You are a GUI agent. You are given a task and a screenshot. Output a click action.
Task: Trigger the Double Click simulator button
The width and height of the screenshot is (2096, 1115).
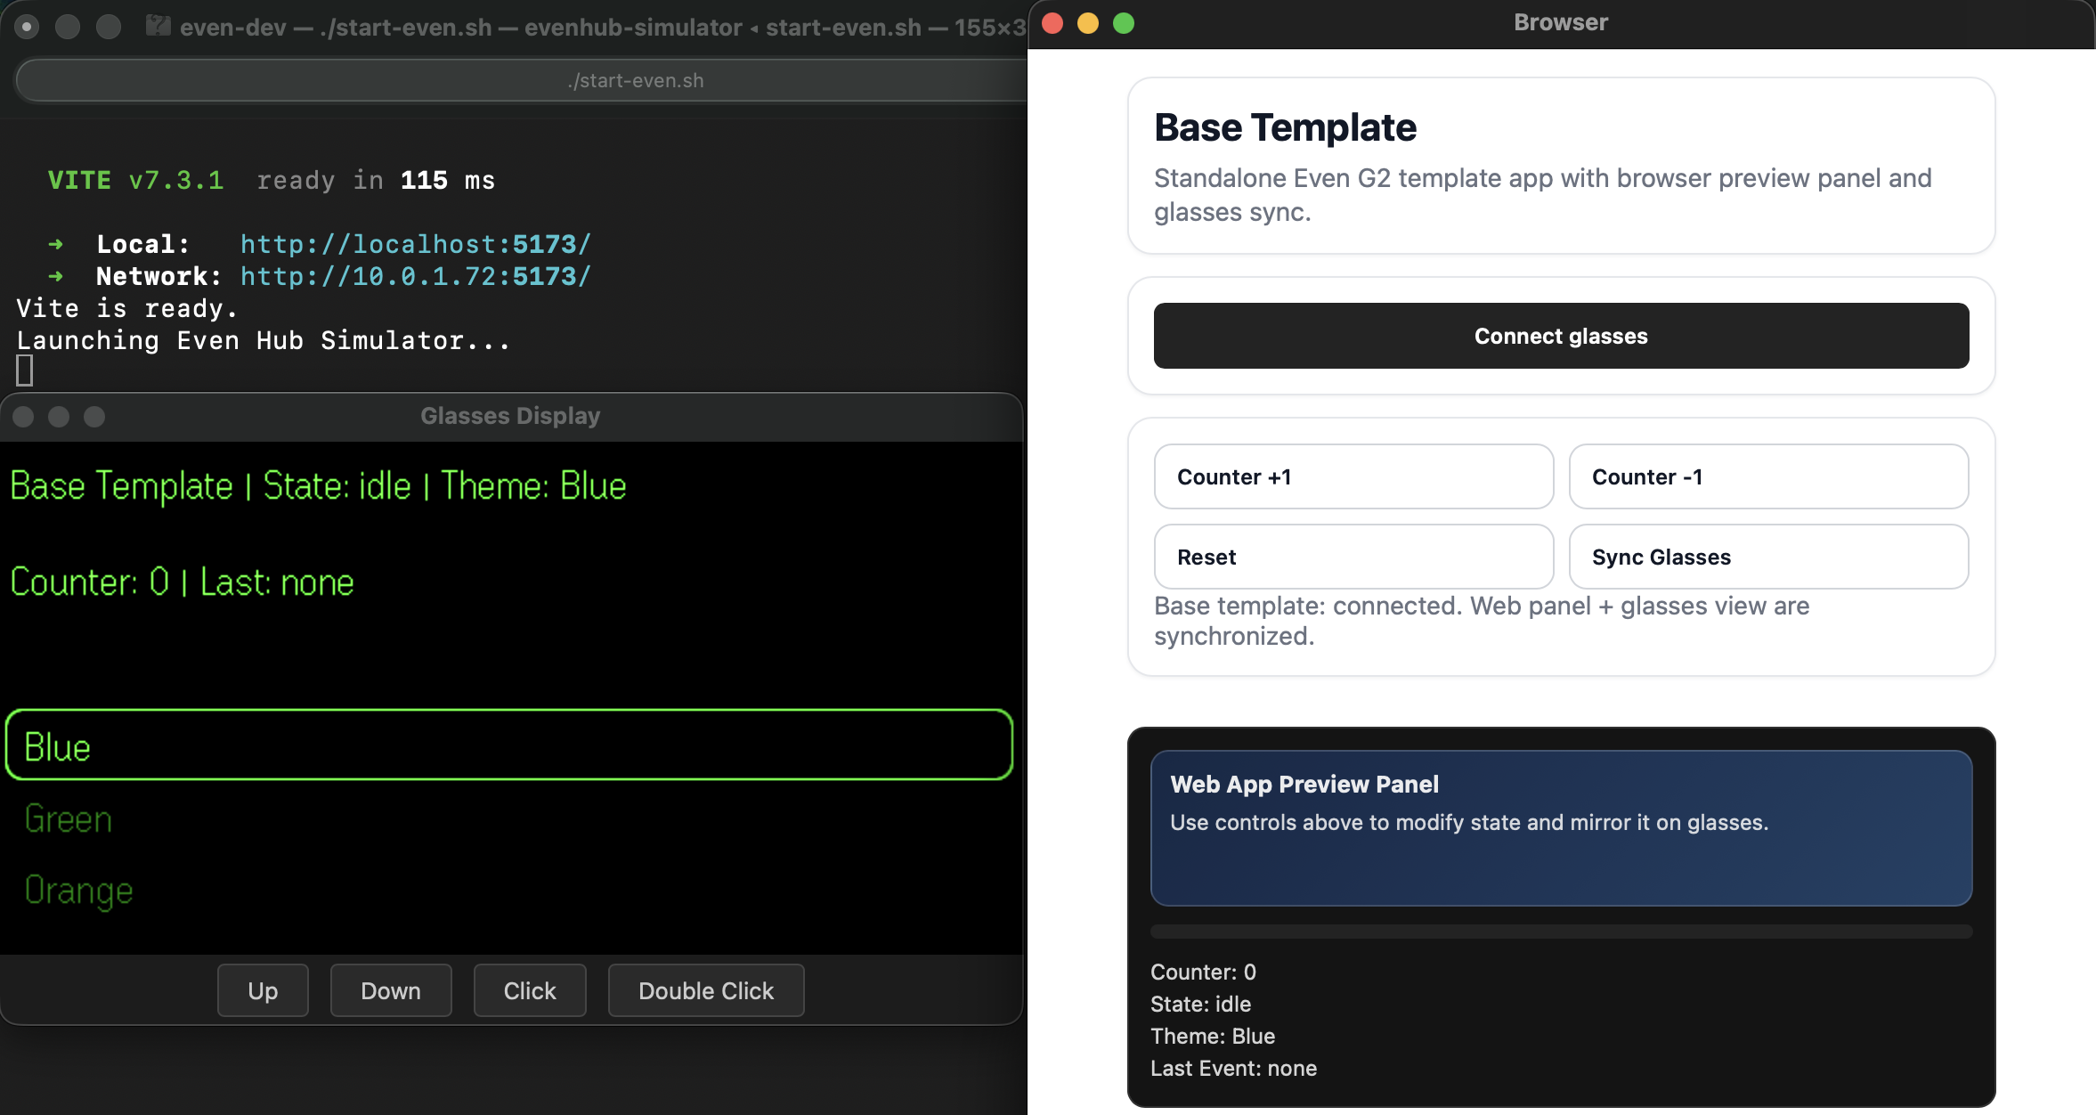tap(706, 990)
